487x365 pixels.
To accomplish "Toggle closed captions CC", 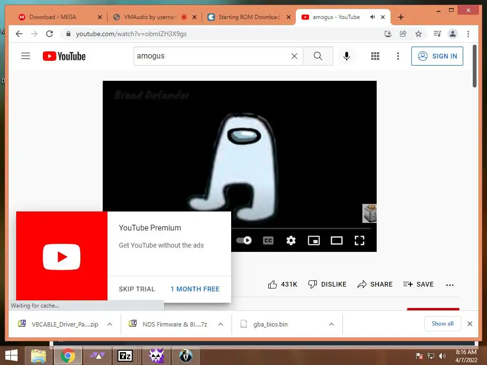I will (x=268, y=240).
